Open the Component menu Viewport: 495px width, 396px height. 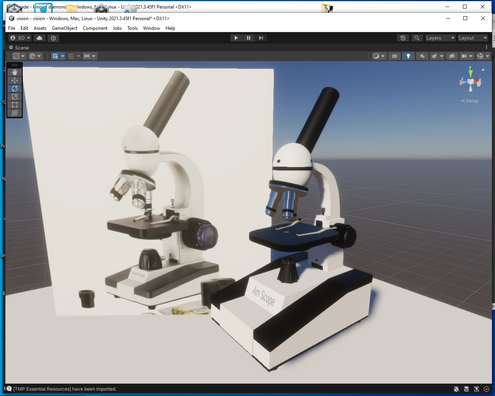(x=95, y=28)
